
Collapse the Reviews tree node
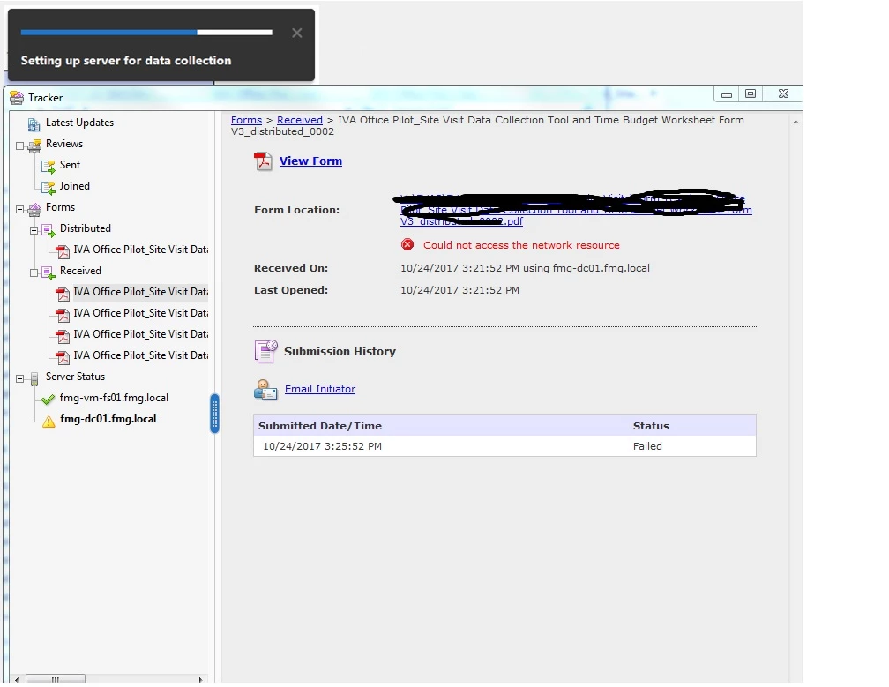[x=19, y=146]
